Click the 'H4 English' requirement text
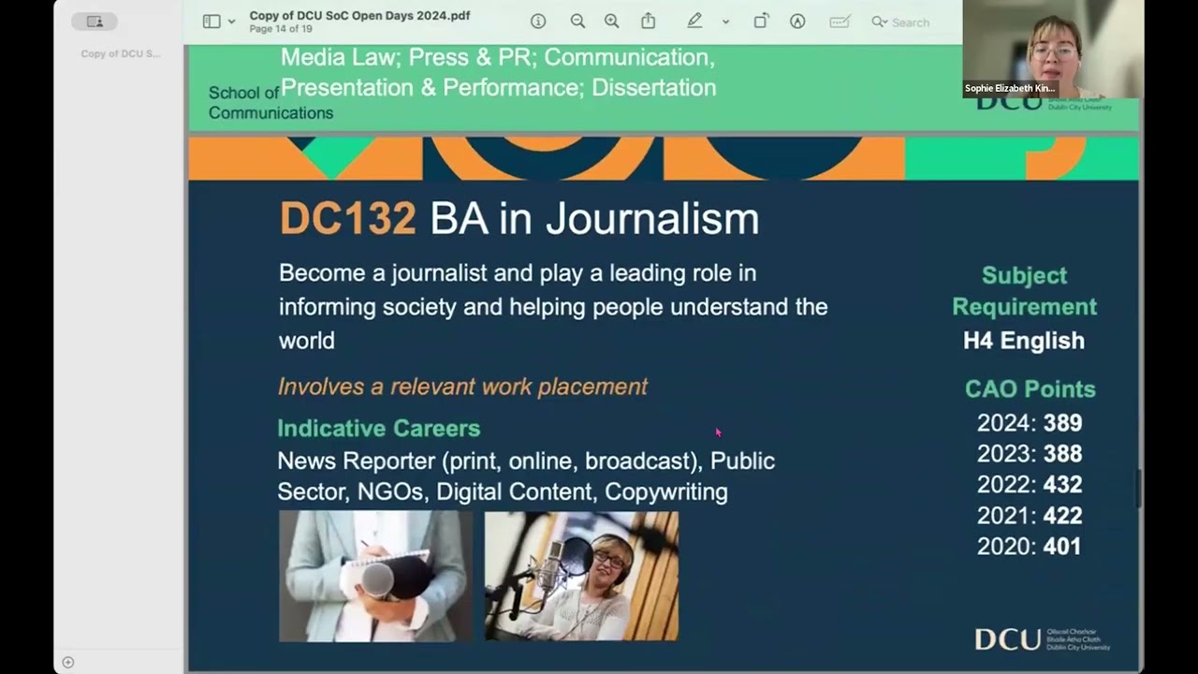 (1024, 341)
